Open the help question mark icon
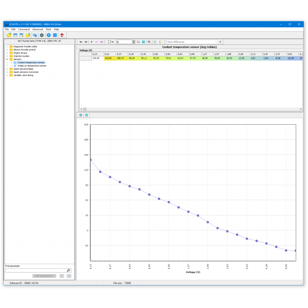This screenshot has width=308, height=308. pos(48,35)
